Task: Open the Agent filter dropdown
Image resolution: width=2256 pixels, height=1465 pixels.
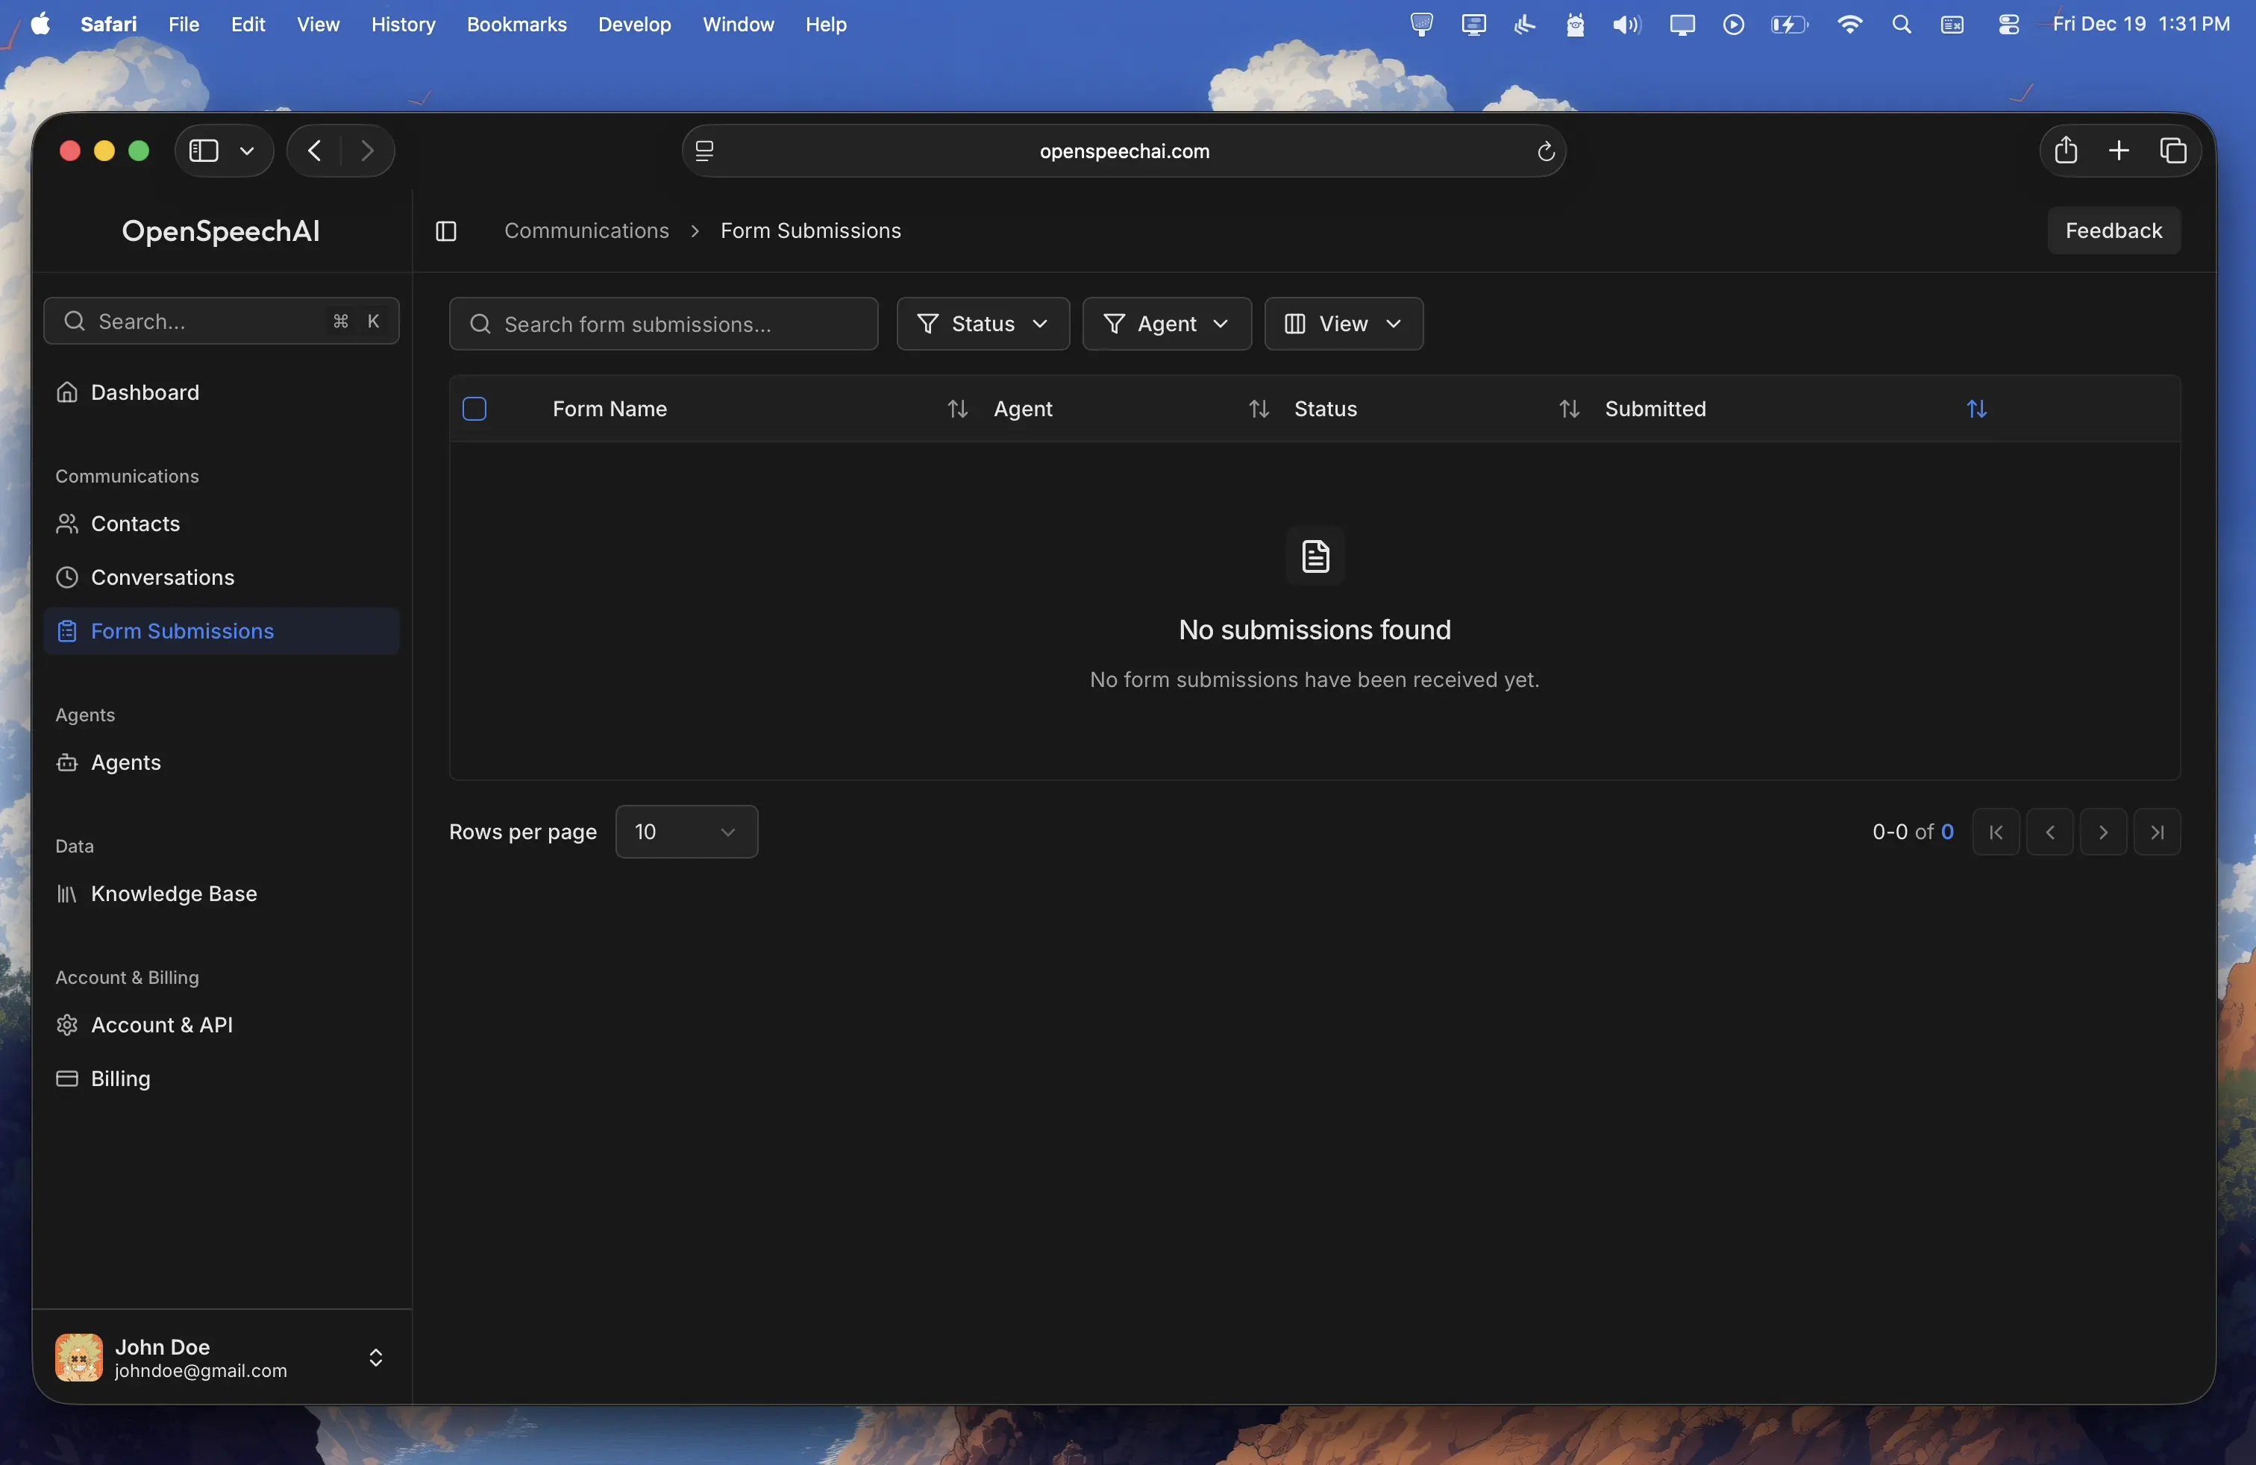Action: pos(1167,324)
